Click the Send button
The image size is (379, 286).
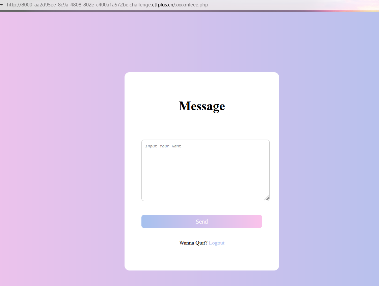tap(201, 222)
